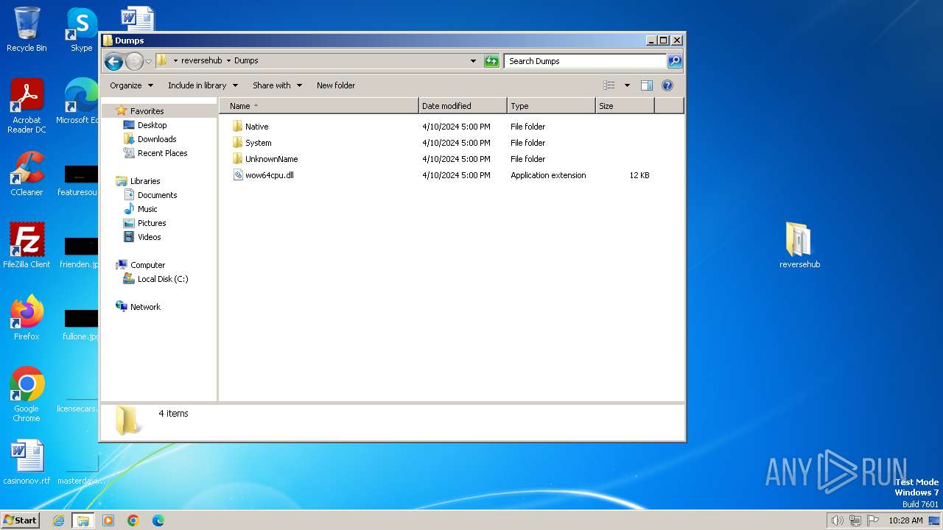Open the recent pages dropdown arrow

point(148,61)
